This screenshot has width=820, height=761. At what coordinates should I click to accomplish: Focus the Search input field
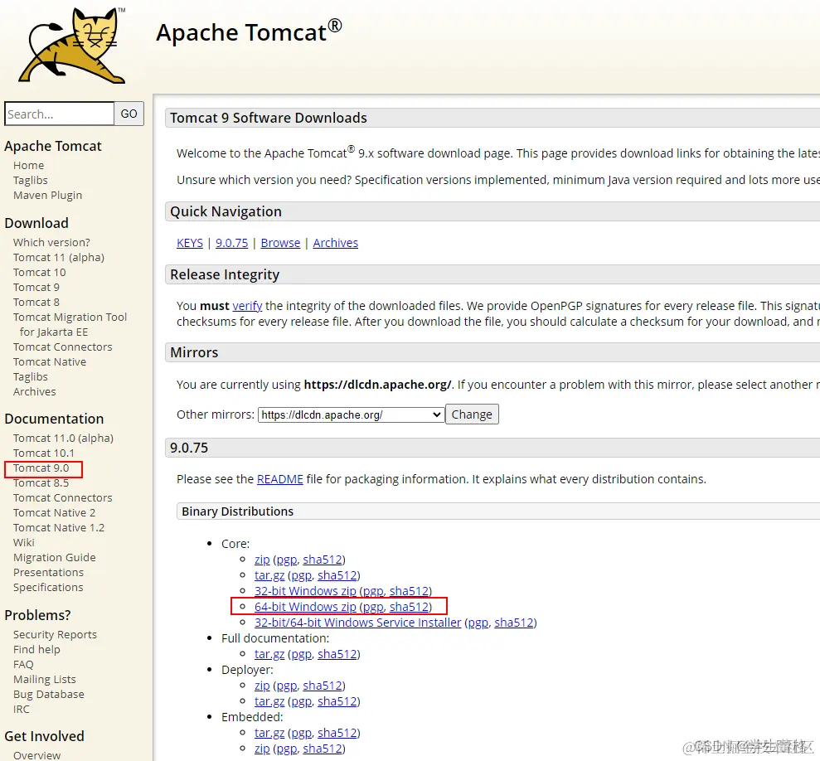tap(59, 114)
